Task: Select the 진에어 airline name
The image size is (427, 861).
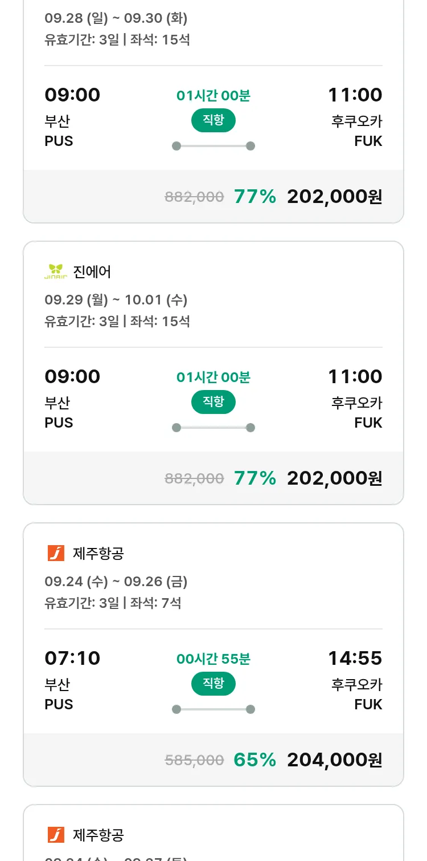Action: pyautogui.click(x=92, y=272)
